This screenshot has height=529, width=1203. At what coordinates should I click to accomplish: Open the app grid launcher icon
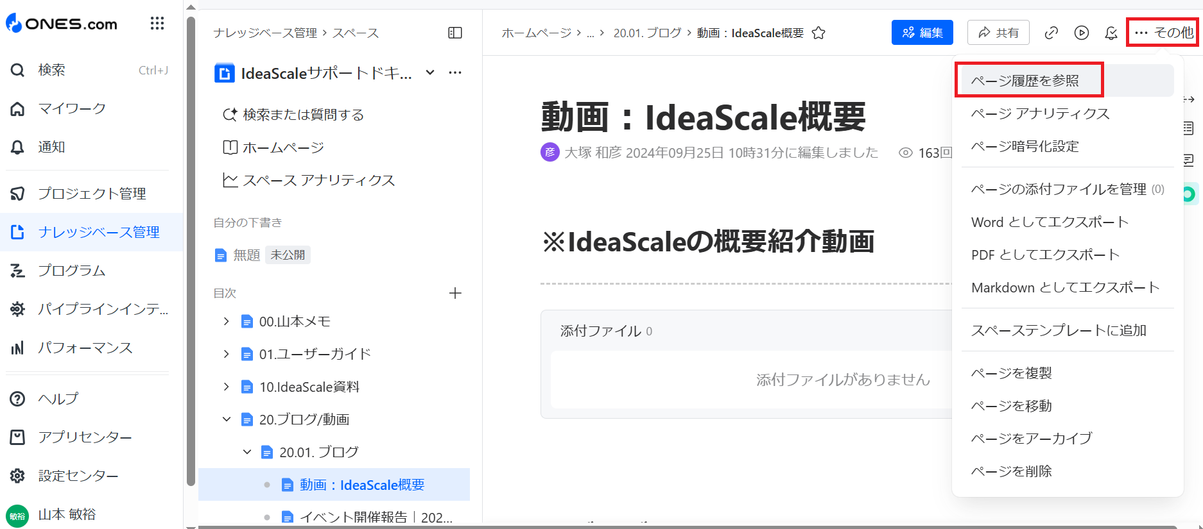click(157, 24)
